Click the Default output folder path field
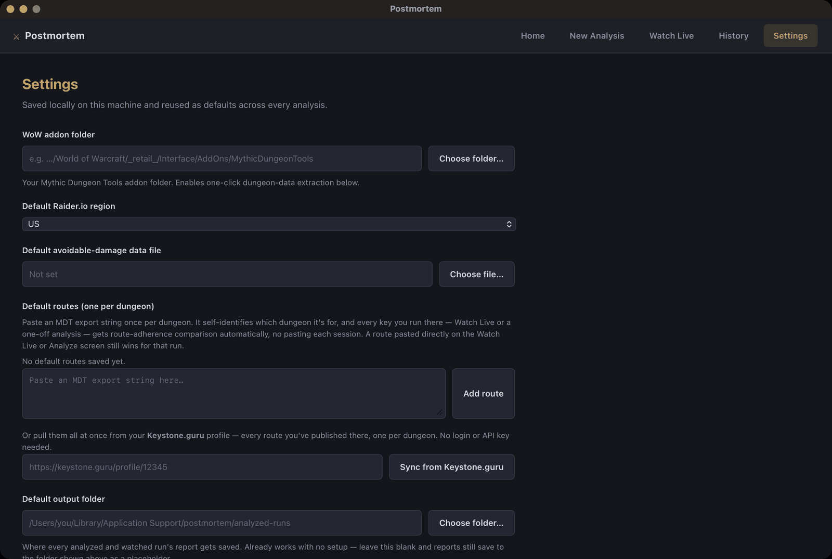This screenshot has width=832, height=559. pos(222,523)
